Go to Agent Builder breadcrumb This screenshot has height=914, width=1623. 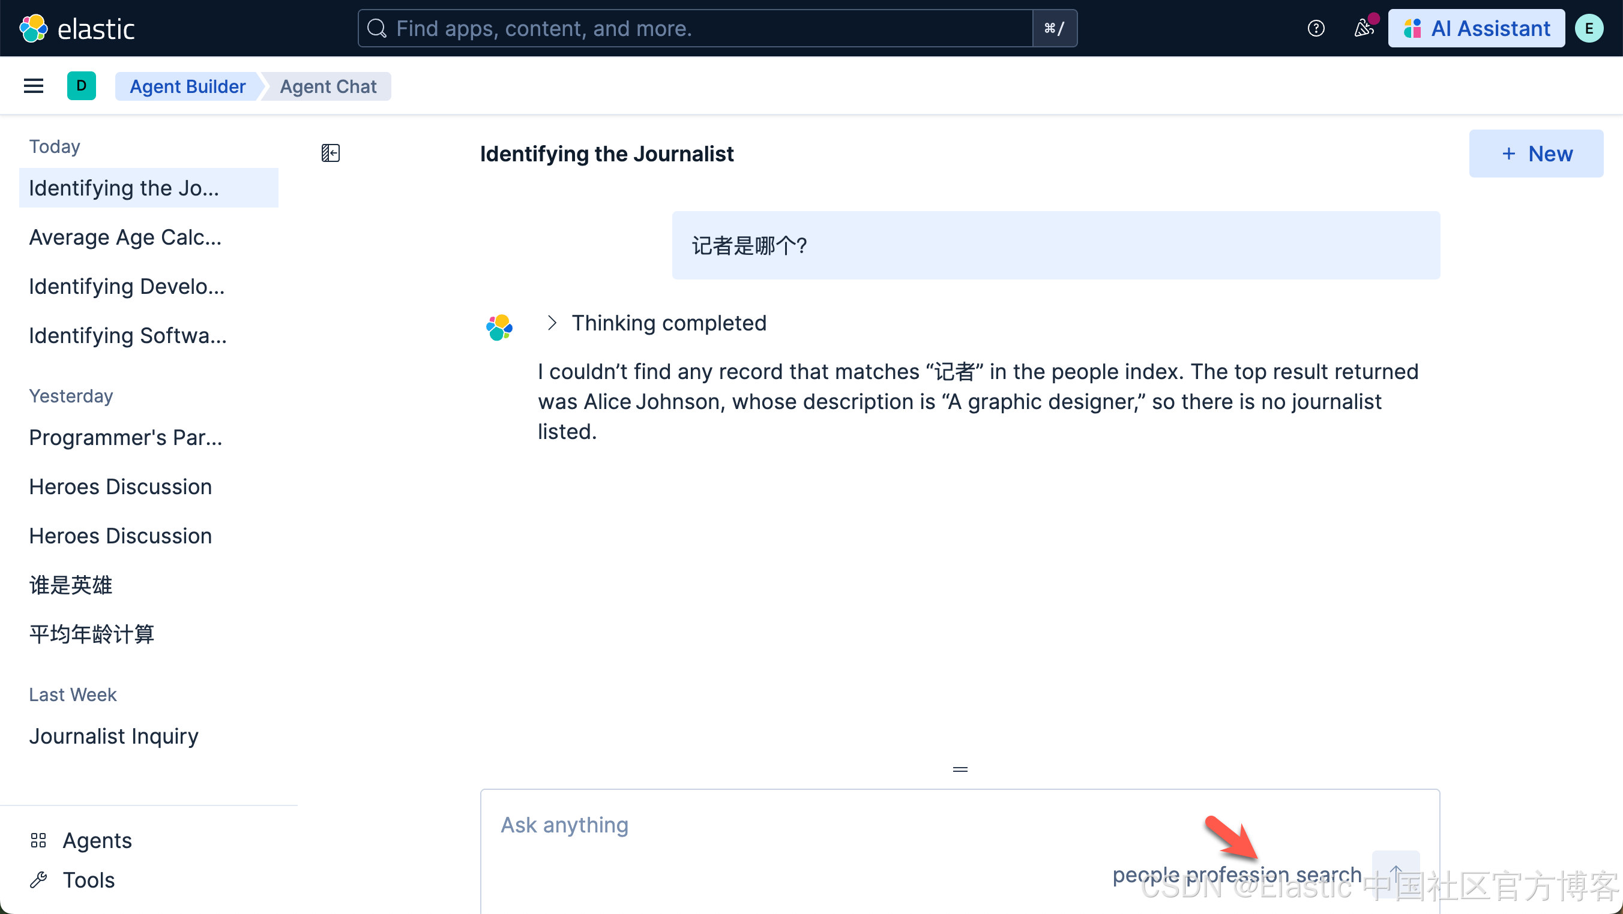tap(187, 86)
